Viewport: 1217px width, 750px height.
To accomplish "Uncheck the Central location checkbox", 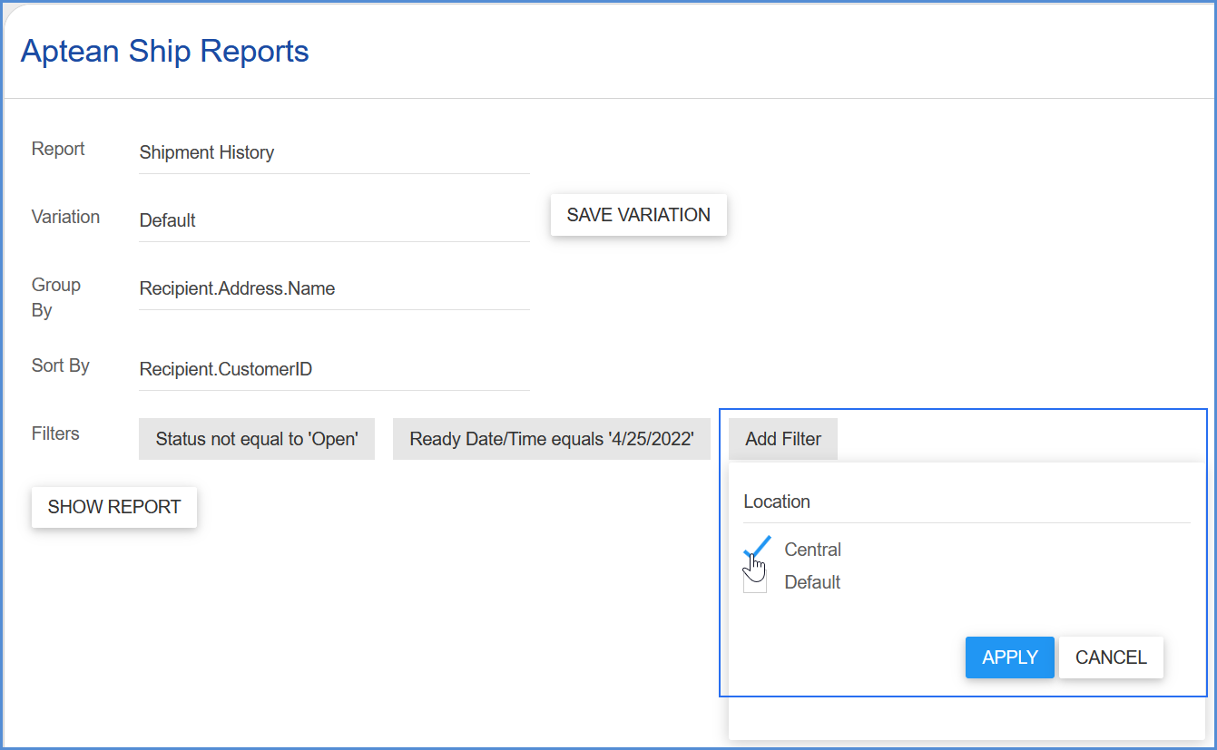I will coord(755,550).
